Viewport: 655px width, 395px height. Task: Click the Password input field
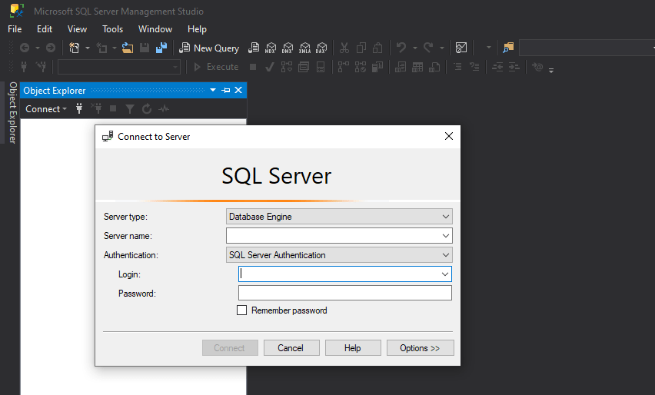point(345,293)
